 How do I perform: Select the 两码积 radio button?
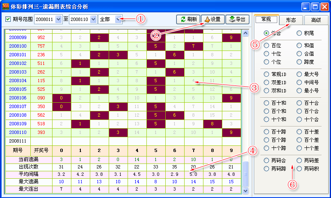(299, 168)
